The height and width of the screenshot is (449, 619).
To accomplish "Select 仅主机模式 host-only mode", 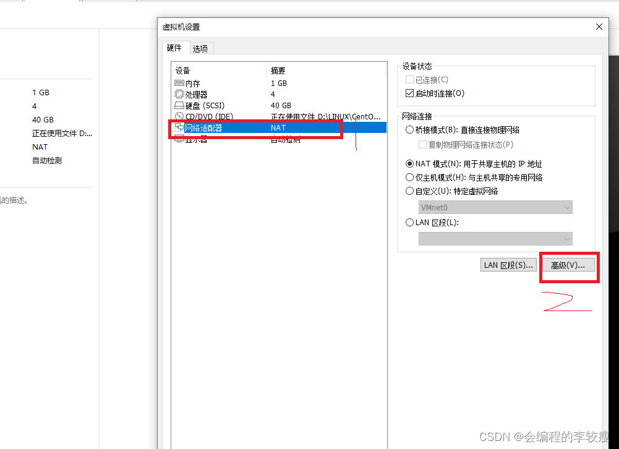I will point(409,177).
